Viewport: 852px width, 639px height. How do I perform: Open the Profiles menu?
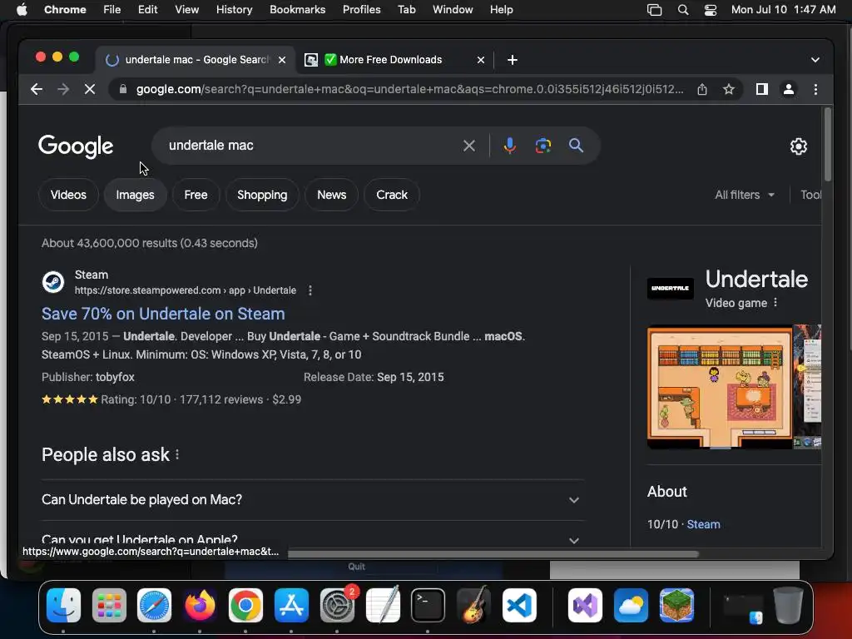(361, 10)
